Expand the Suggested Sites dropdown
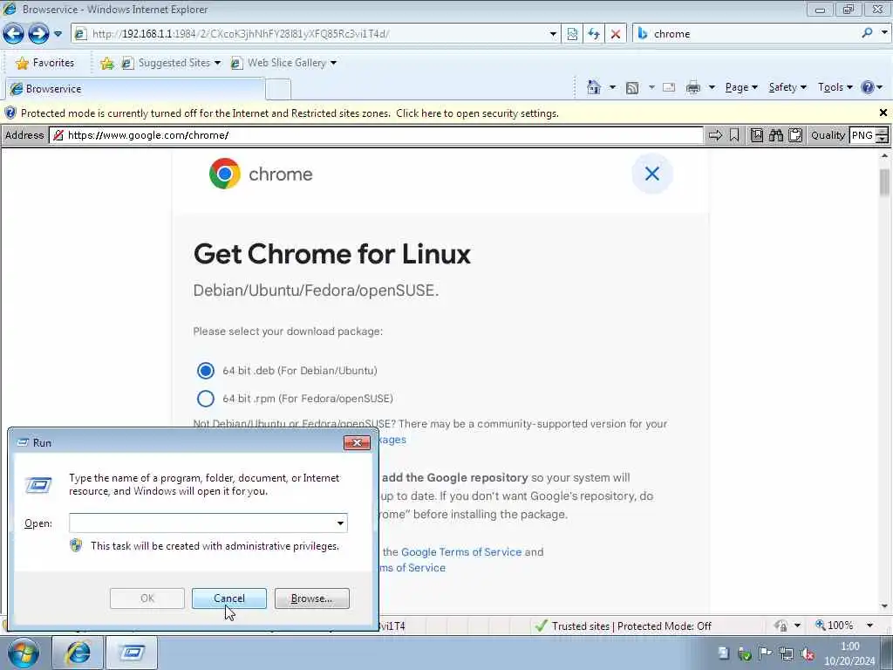The image size is (893, 670). (x=217, y=63)
